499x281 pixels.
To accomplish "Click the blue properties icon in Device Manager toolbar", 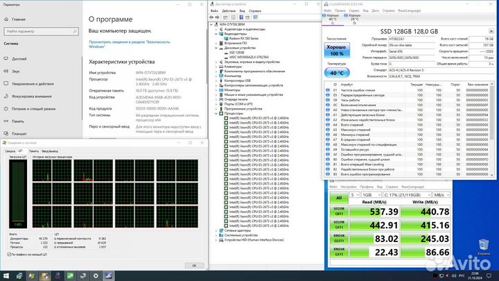I will (x=241, y=17).
